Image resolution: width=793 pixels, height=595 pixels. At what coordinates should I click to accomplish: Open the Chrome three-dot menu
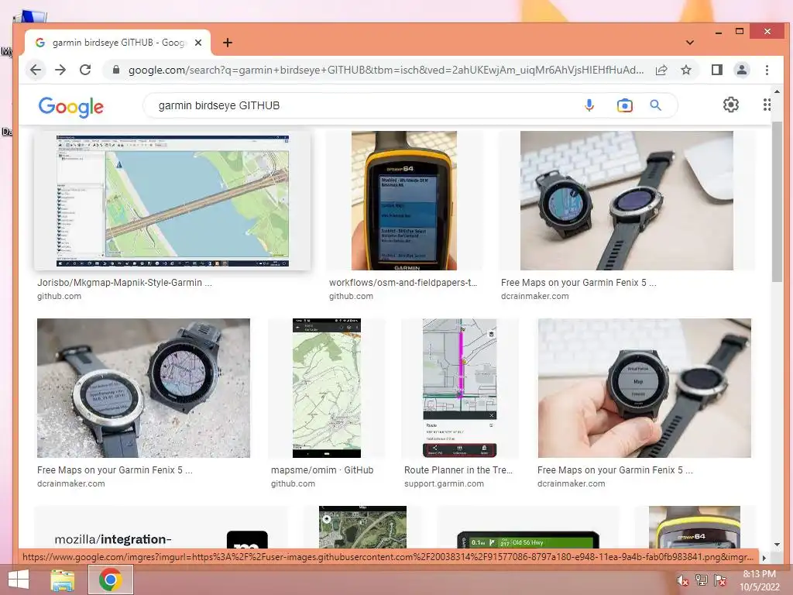767,70
